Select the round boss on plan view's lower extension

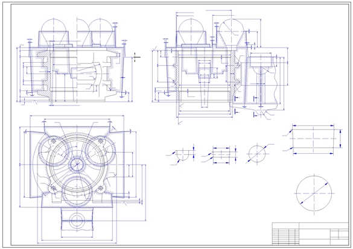point(77,221)
